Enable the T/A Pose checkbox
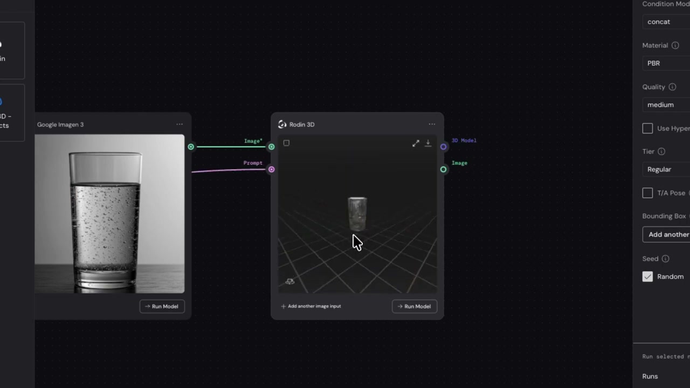 [x=647, y=193]
